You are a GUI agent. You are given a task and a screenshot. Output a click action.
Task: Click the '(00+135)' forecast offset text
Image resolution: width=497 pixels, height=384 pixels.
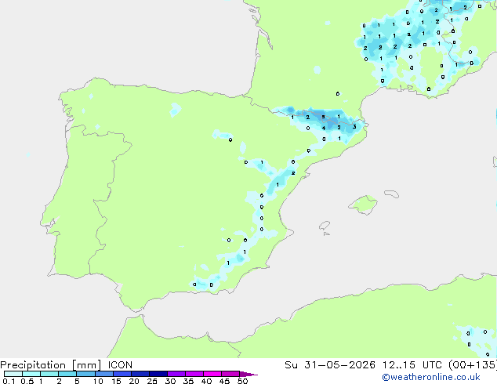473,365
